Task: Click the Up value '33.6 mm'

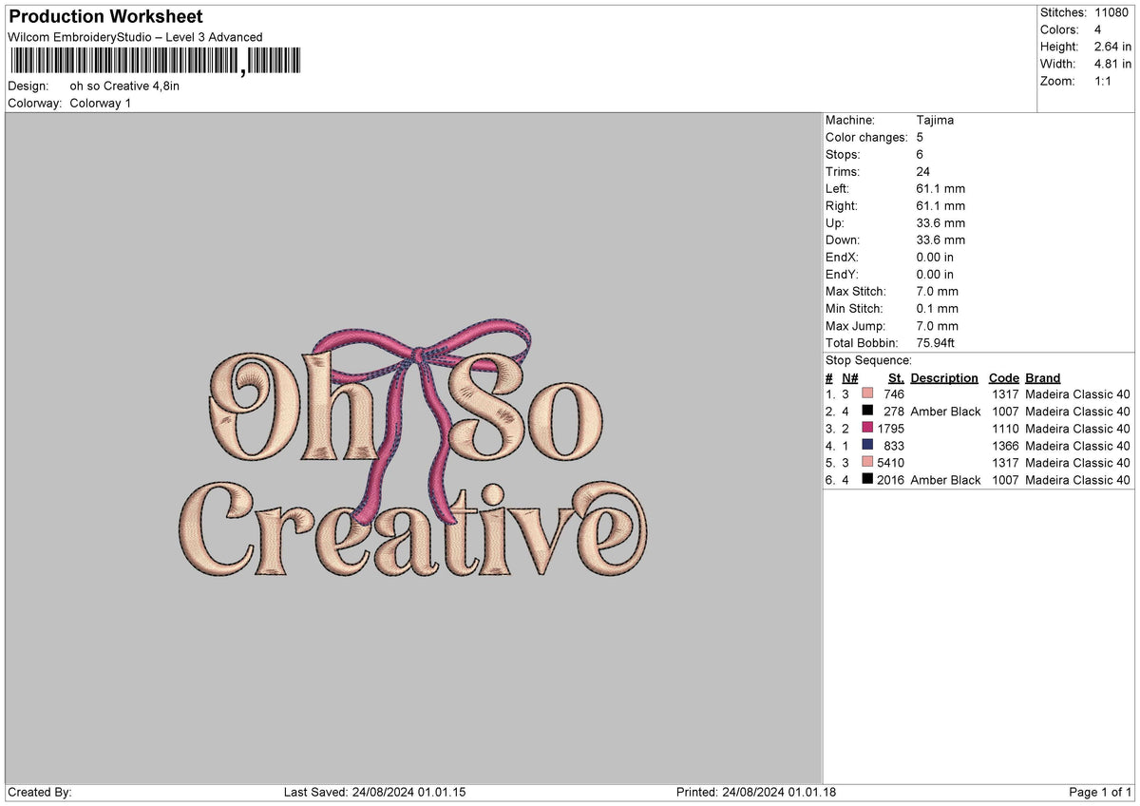Action: pos(940,222)
